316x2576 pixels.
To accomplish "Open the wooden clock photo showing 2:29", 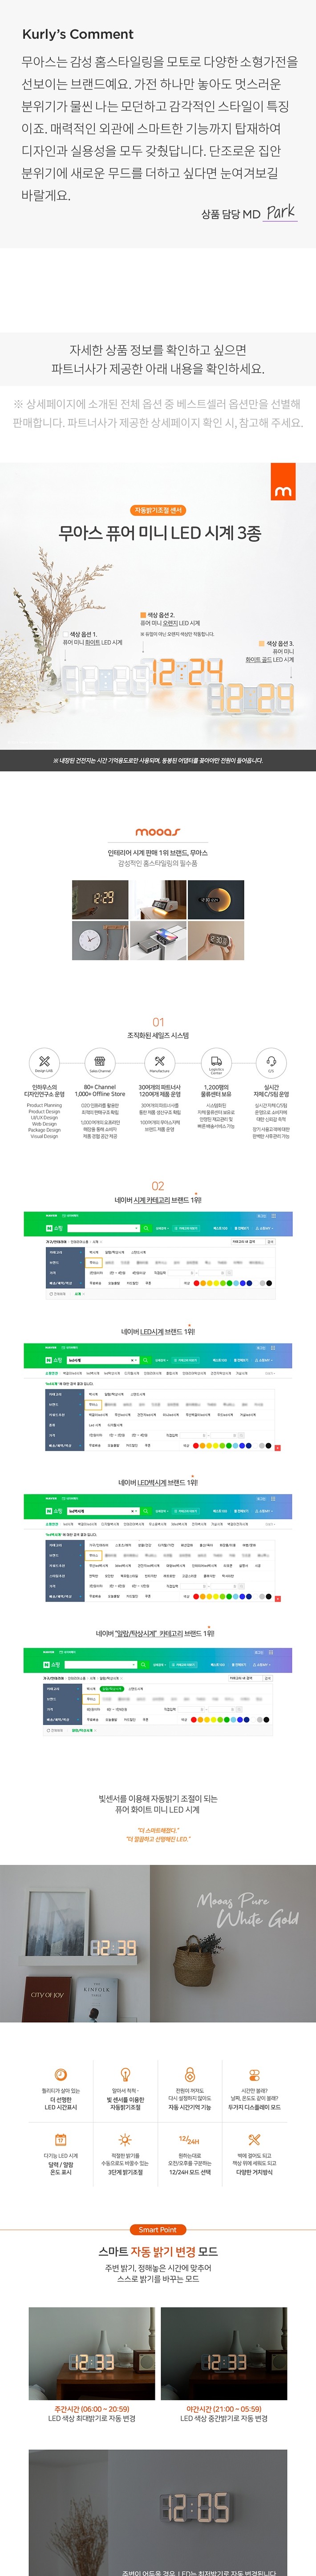I will (x=100, y=899).
